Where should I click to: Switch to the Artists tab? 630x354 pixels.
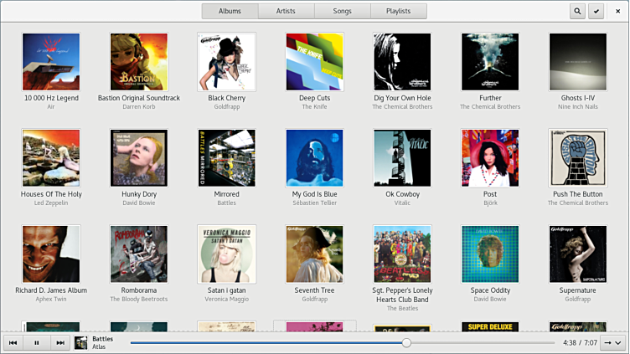[x=287, y=12]
